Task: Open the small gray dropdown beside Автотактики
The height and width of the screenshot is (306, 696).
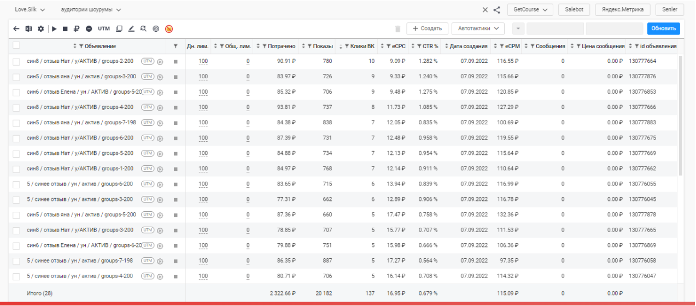Action: point(518,28)
